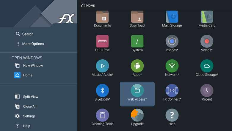Open Help from the sidebar

23,126
